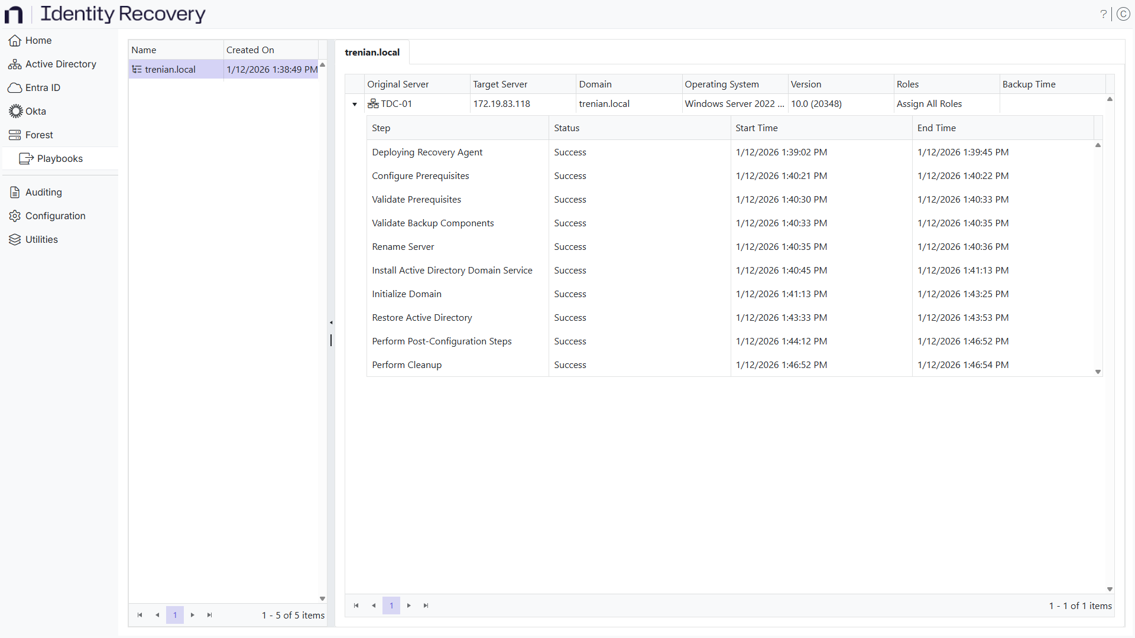Click the Playbooks icon in sidebar
The height and width of the screenshot is (638, 1135).
pyautogui.click(x=26, y=158)
